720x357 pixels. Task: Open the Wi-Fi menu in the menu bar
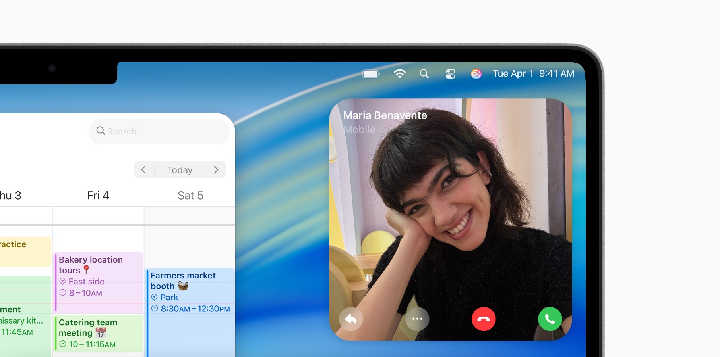point(399,74)
